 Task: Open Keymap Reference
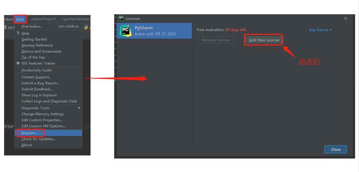[48, 45]
